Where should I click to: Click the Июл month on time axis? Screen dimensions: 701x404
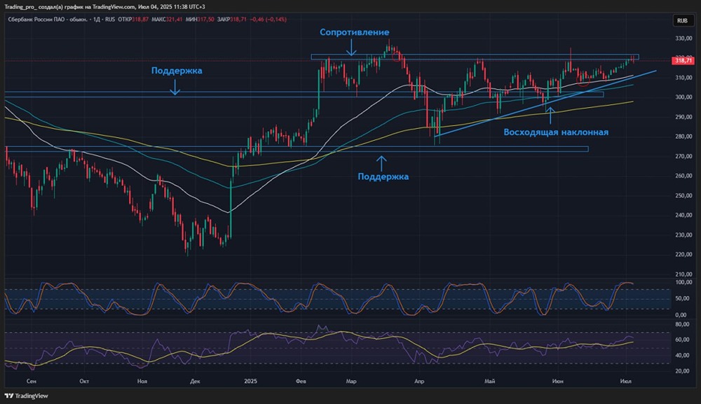[x=625, y=381]
